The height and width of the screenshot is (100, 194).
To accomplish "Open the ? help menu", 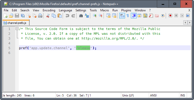I will (x=150, y=10).
